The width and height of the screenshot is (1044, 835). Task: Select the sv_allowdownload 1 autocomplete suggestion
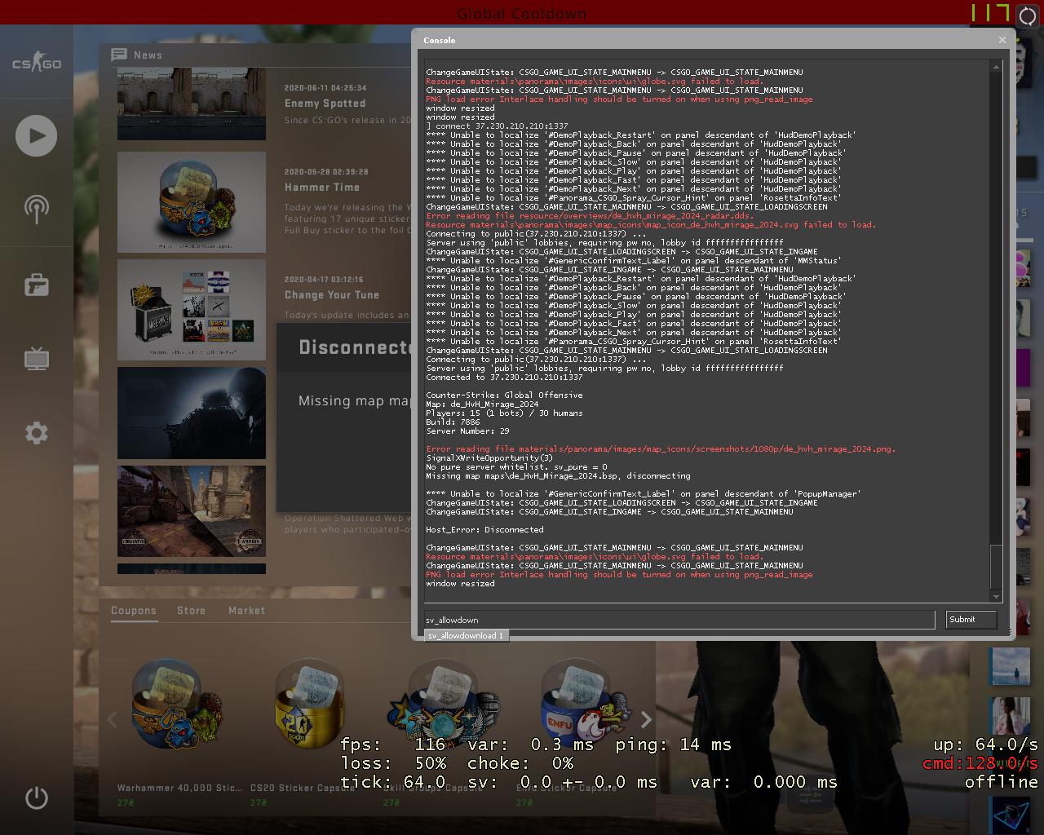(x=467, y=636)
